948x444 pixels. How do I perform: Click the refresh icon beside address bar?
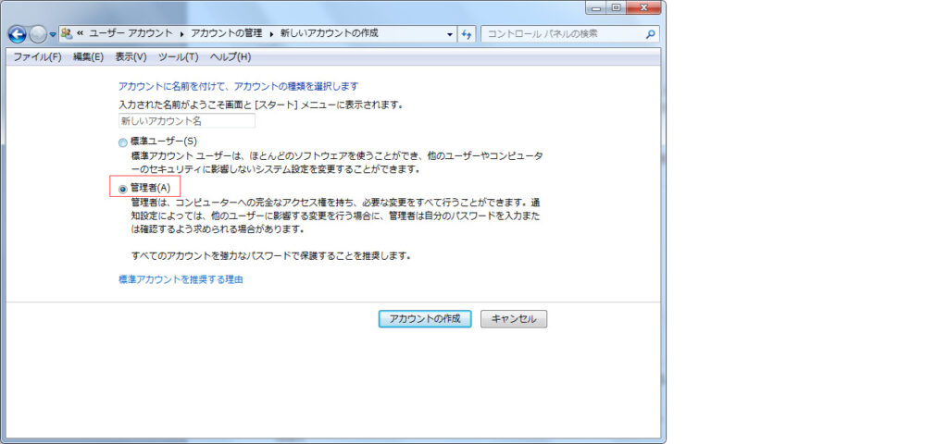(467, 33)
